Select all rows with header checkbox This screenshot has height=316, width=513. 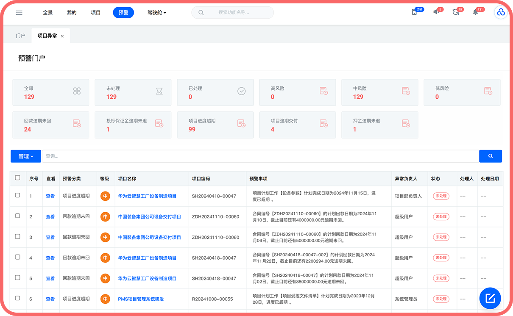[x=17, y=178]
